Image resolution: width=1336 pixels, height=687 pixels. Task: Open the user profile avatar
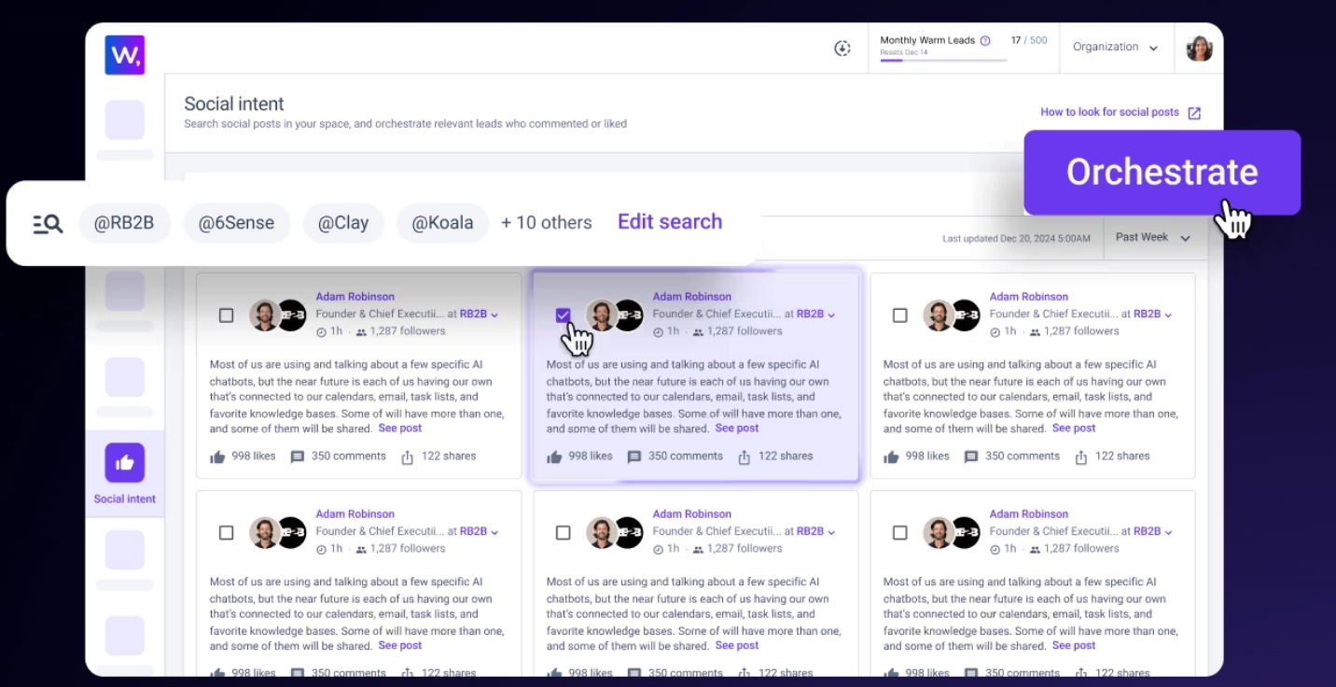tap(1199, 48)
